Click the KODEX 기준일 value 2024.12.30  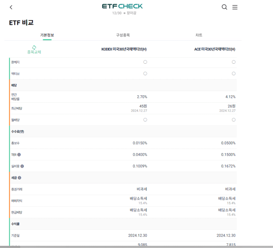point(138,236)
